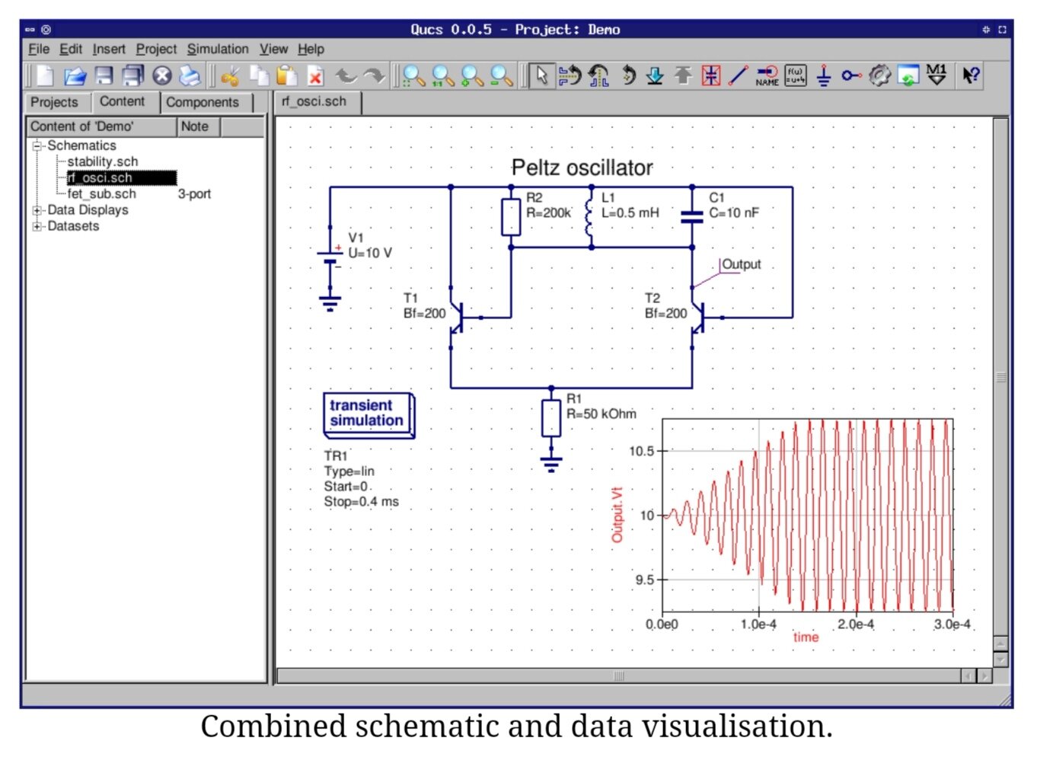
Task: Delete element using the red X page icon
Action: pyautogui.click(x=315, y=75)
